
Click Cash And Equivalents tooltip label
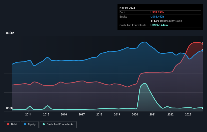click(133, 25)
